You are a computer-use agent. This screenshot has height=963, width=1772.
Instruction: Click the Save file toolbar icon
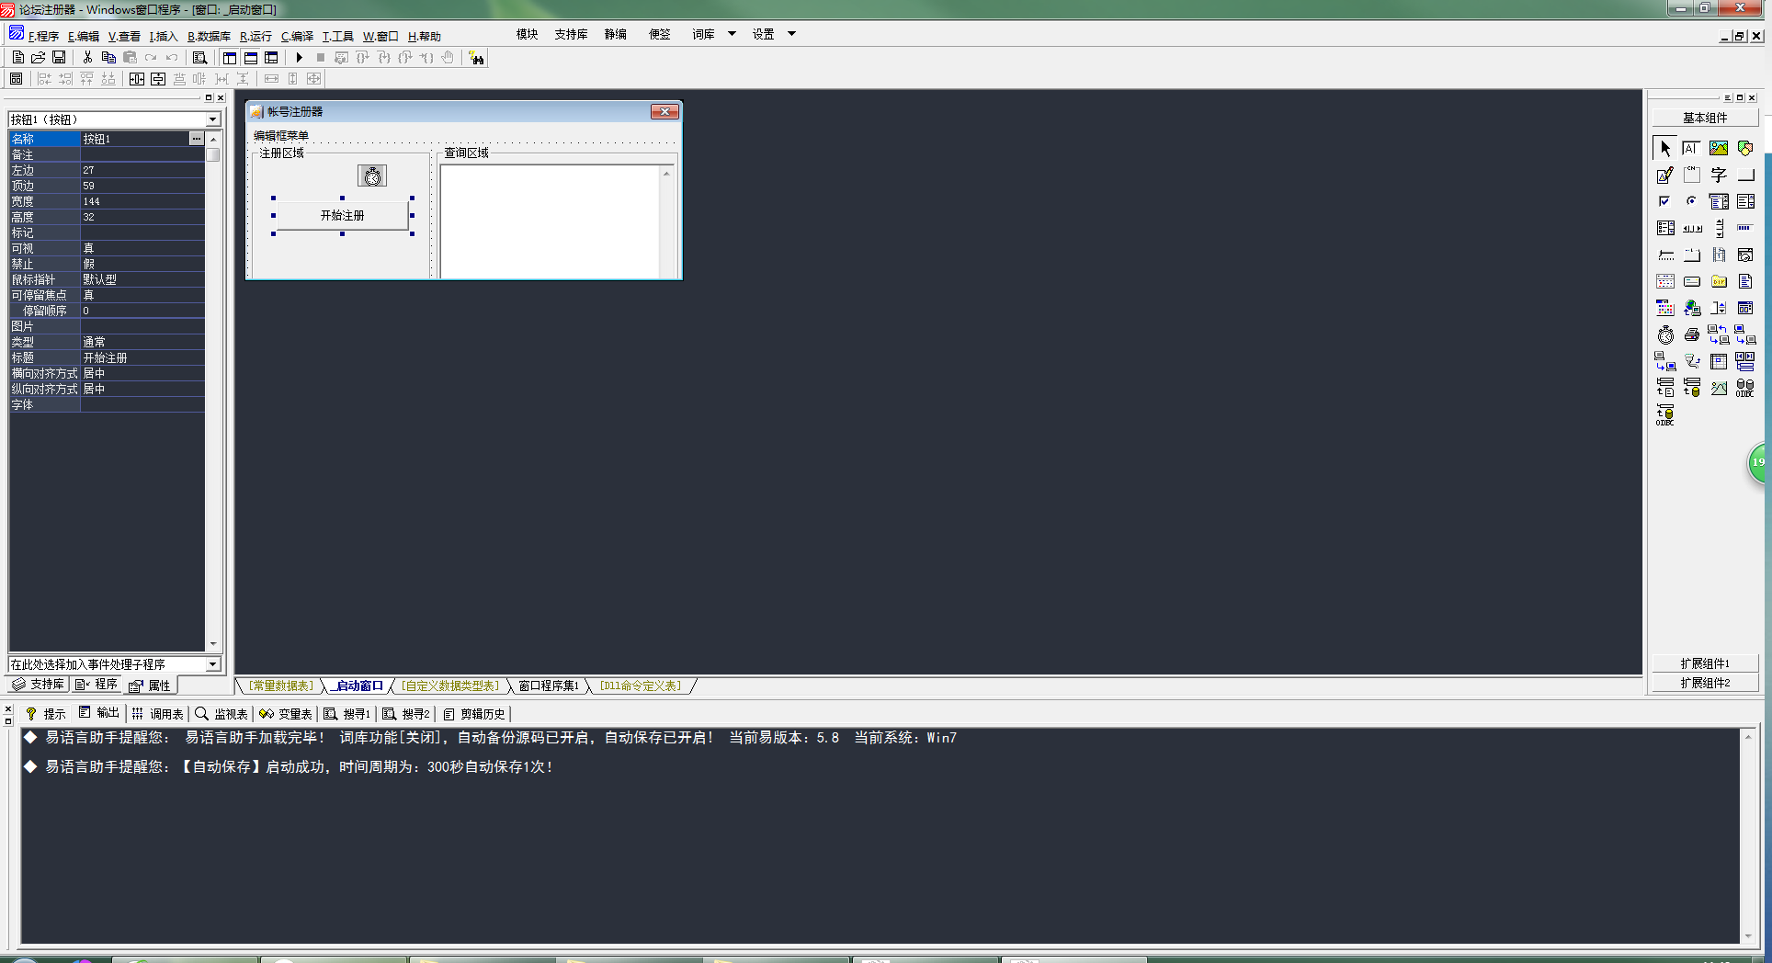59,58
